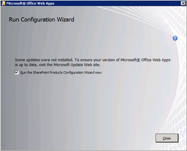Click the 'Configuration Wizard now.' end of label
Viewport: 187px width, 151px height.
click(83, 73)
